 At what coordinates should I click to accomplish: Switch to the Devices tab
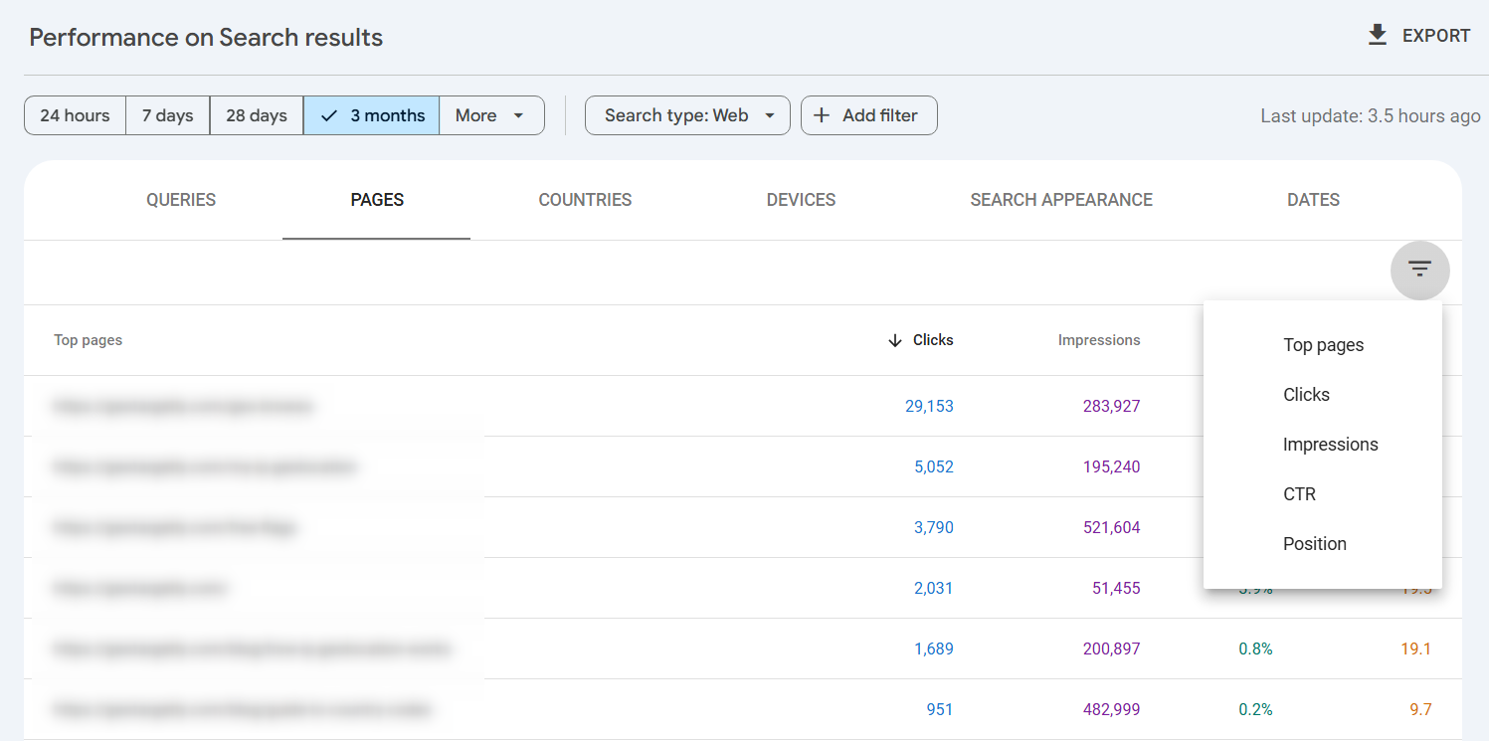click(801, 200)
